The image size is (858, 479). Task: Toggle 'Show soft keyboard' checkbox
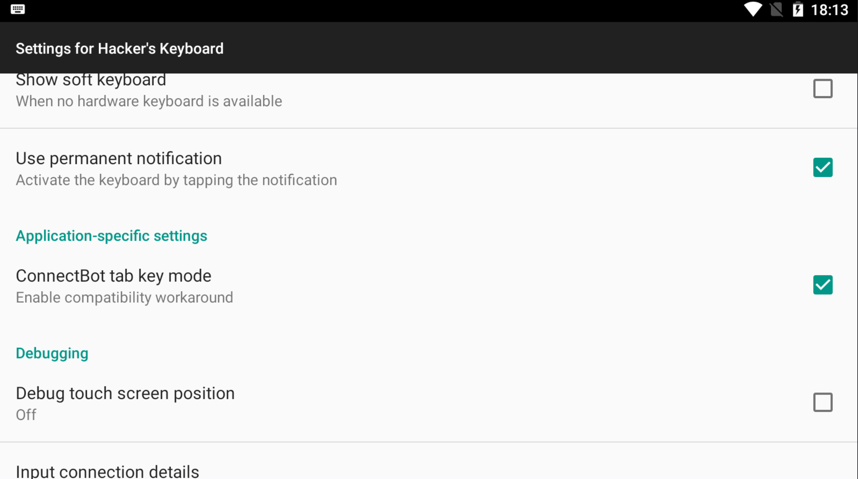tap(823, 88)
